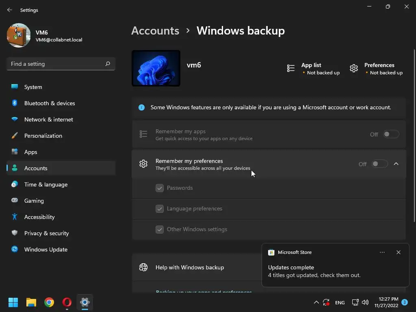The image size is (416, 312).
Task: Click the Accessibility figure icon
Action: click(x=15, y=217)
